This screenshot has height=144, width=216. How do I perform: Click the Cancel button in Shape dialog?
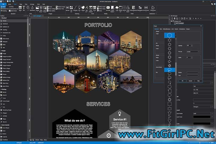(190, 81)
